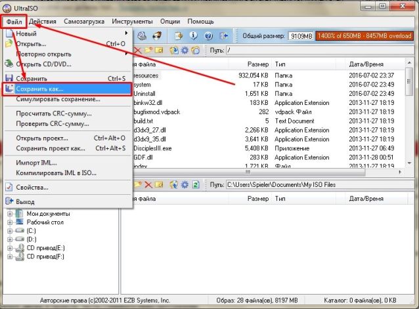The image size is (419, 309).
Task: Click the disc icon beside Открыть CD/DVD
Action: click(x=9, y=64)
